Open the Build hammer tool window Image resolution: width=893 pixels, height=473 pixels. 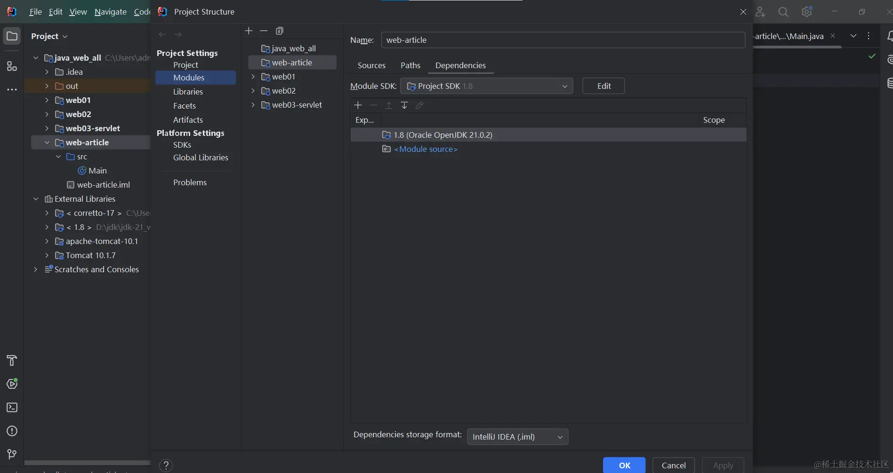tap(12, 361)
